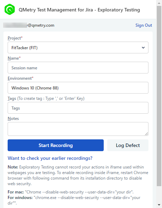162x208 pixels.
Task: Sign Out of the QMetry account
Action: pos(144,25)
